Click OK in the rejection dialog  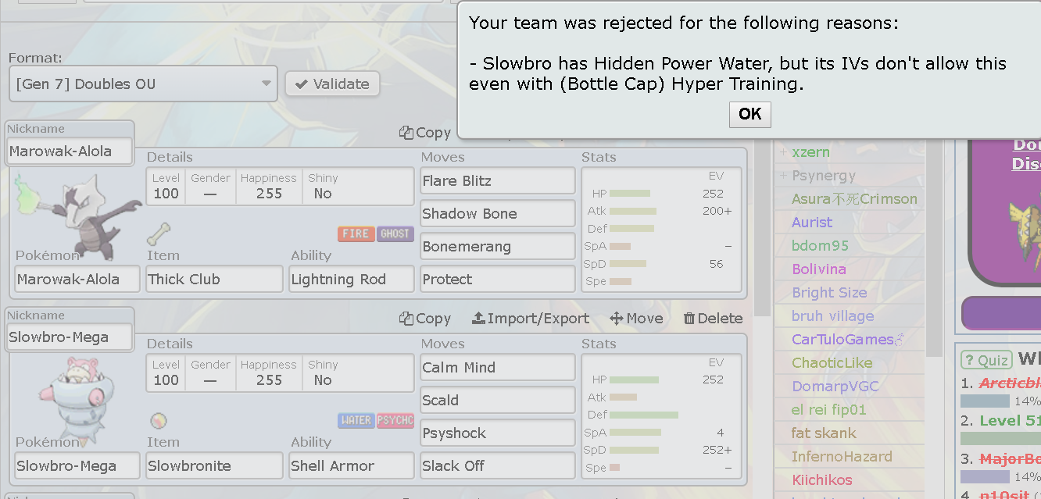[x=750, y=114]
